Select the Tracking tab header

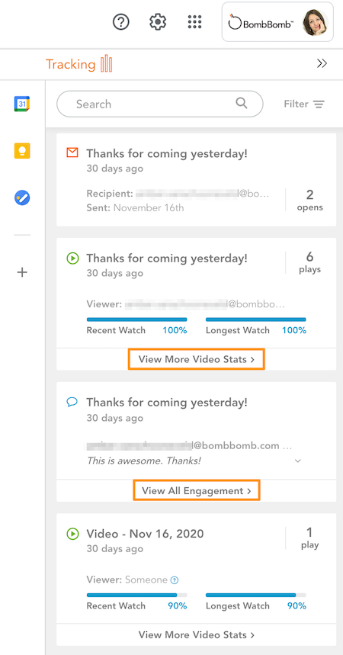coord(79,64)
